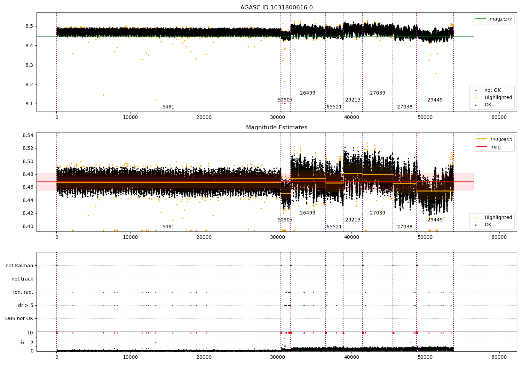Click the 8.42 y-axis tick label
Screen dimensions: 522x365
click(x=28, y=213)
